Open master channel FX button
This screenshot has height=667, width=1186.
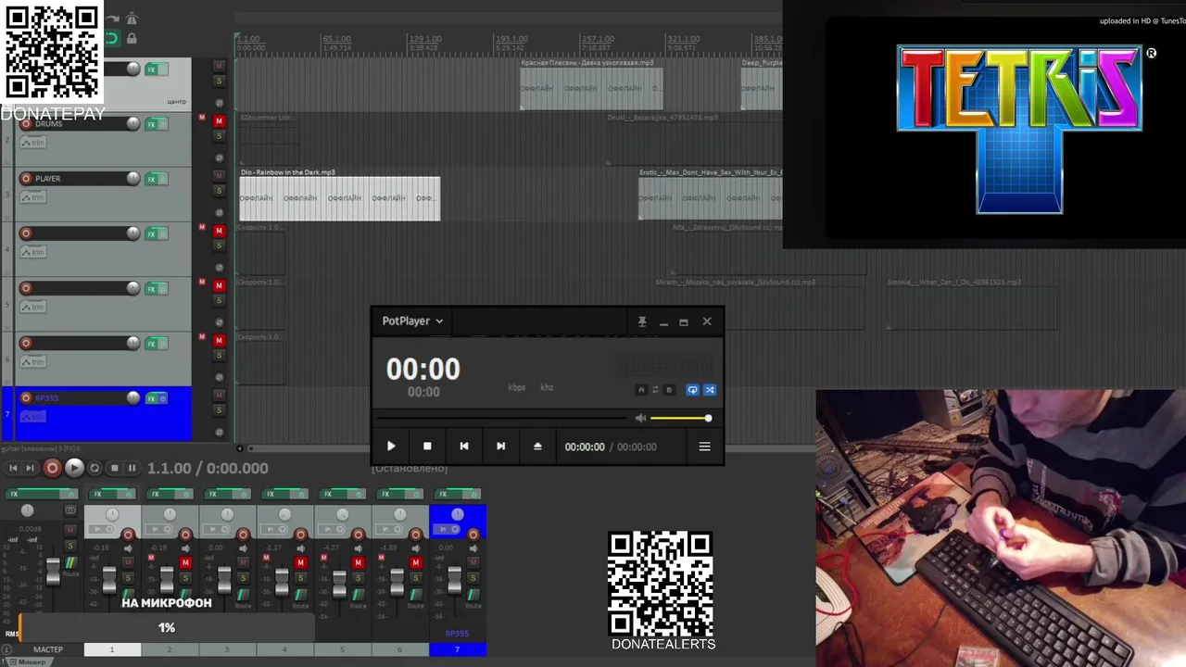coord(31,494)
